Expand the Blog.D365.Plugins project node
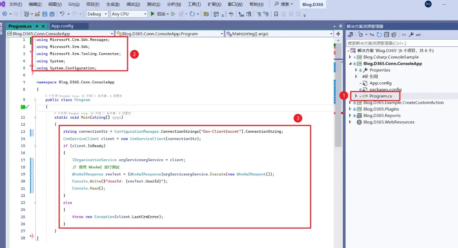Screen dimensions: 458x248 [x=350, y=109]
